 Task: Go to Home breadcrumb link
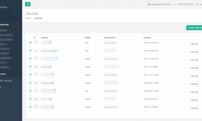(28, 18)
